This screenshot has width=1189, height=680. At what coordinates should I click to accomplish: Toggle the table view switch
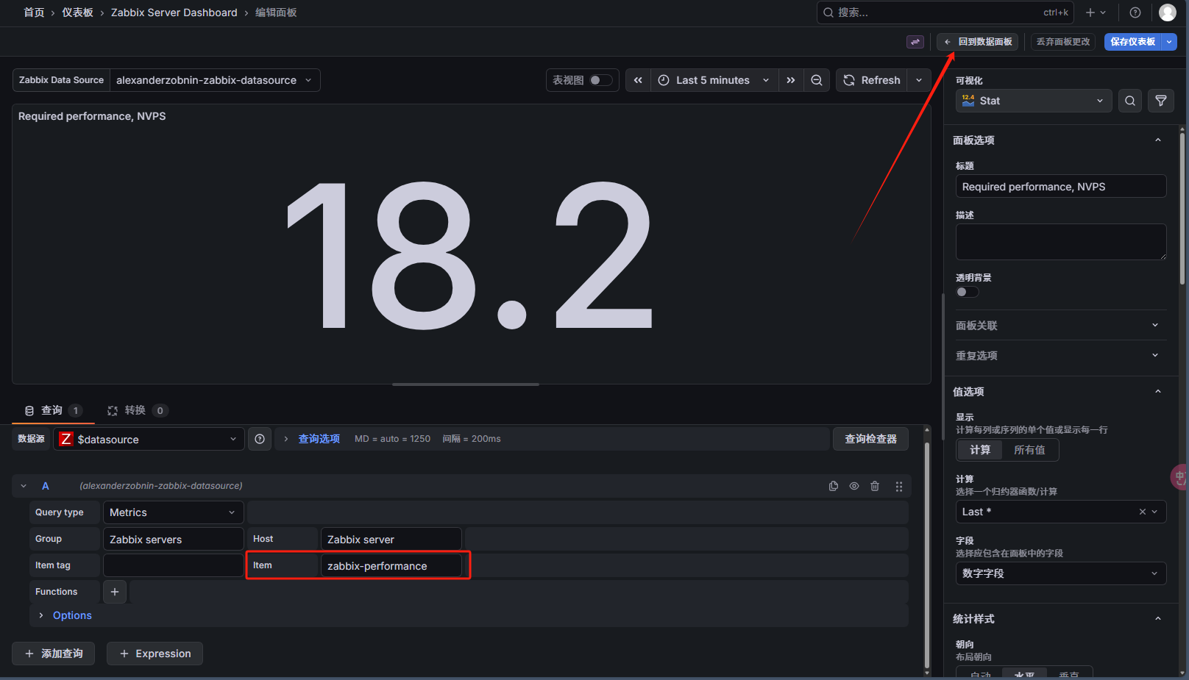(601, 80)
